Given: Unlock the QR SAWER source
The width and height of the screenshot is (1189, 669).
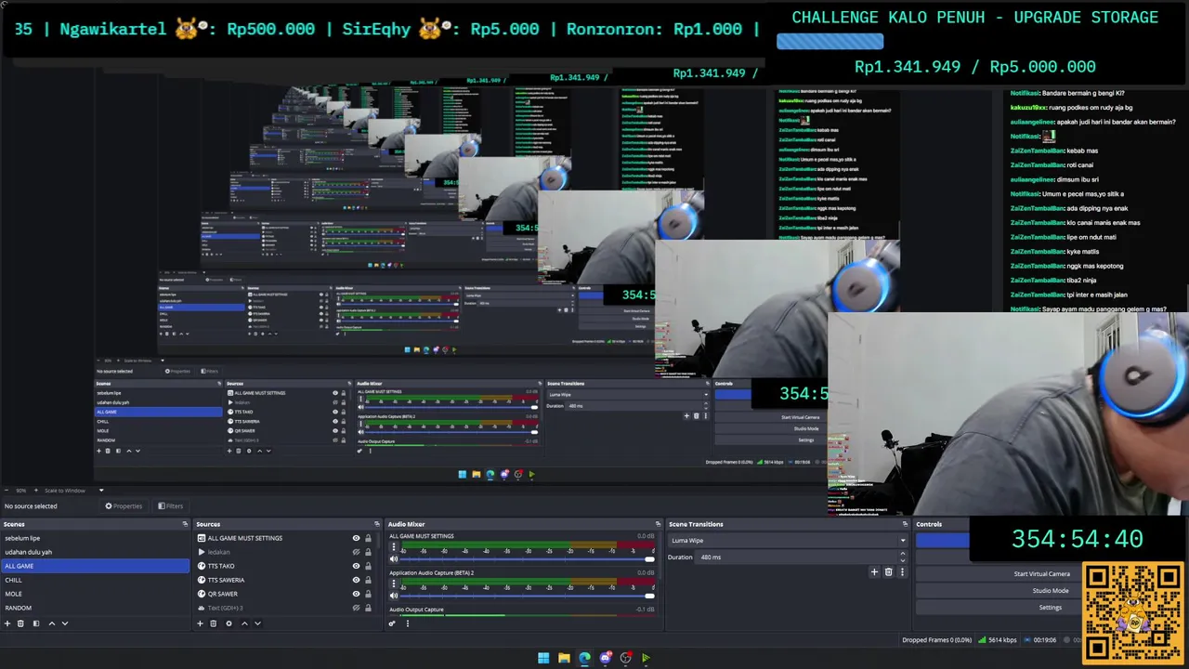Looking at the screenshot, I should point(368,594).
